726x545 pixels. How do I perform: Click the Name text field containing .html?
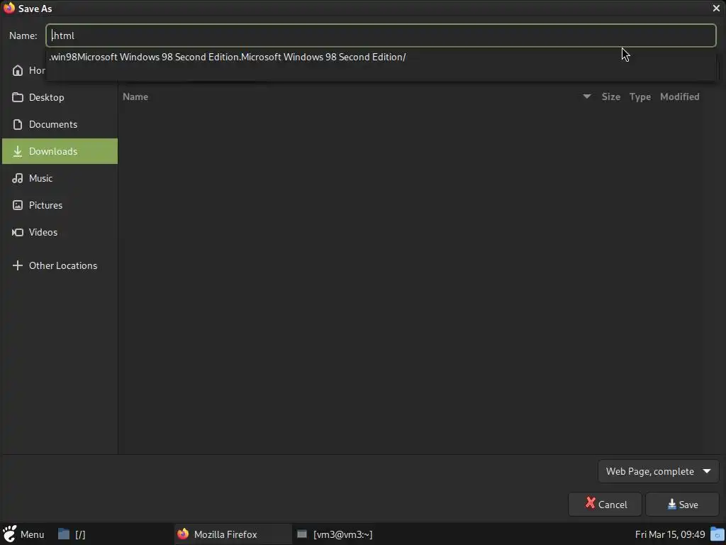[381, 35]
